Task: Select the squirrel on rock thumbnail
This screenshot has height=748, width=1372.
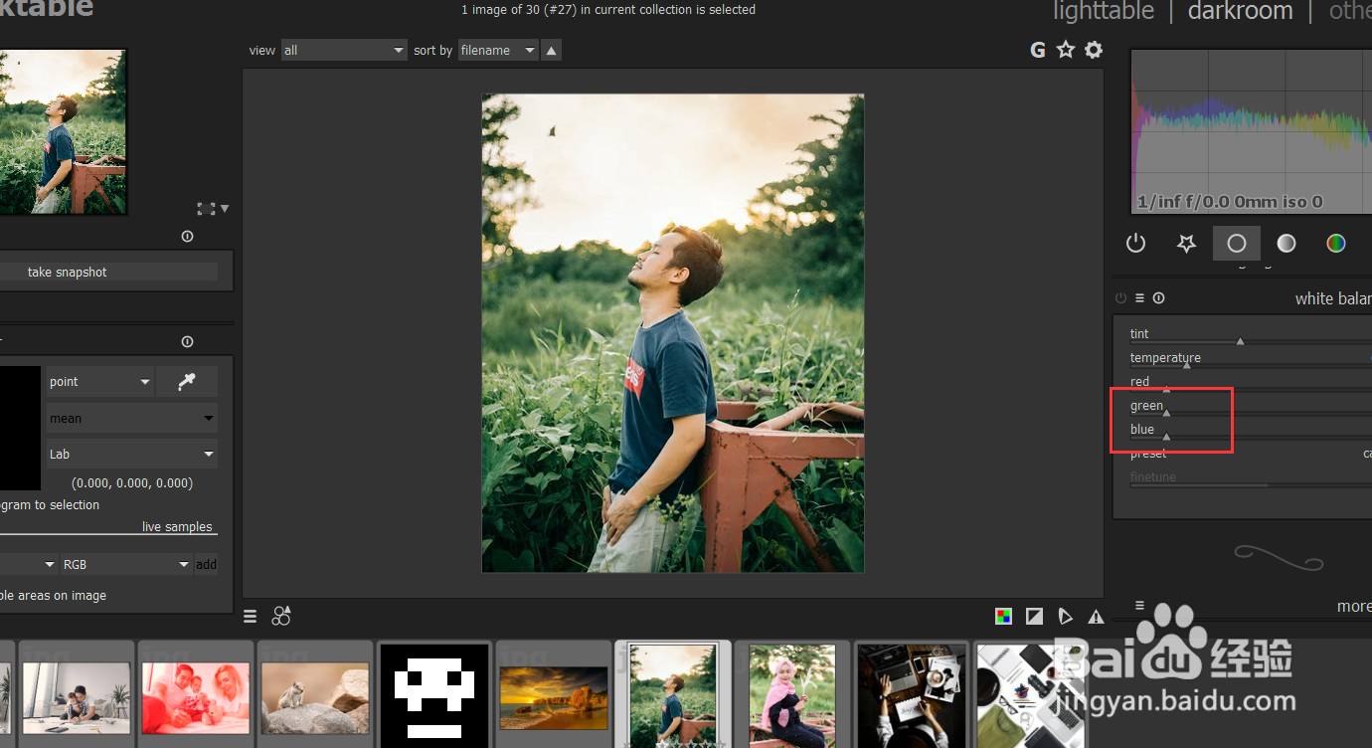Action: pos(315,698)
